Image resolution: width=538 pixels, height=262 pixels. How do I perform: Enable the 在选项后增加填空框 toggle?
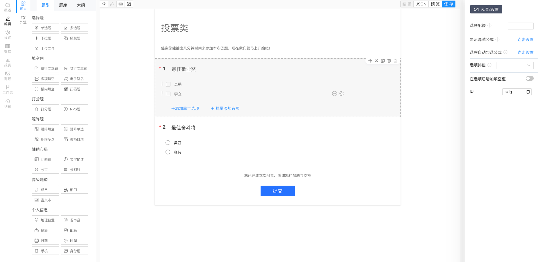coord(529,78)
